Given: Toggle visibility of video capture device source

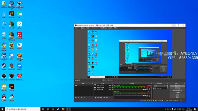Looking at the screenshot, I should (110, 87).
